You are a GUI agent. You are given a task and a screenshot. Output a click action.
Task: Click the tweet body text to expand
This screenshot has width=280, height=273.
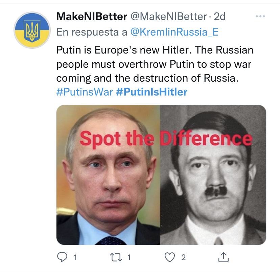(x=155, y=64)
